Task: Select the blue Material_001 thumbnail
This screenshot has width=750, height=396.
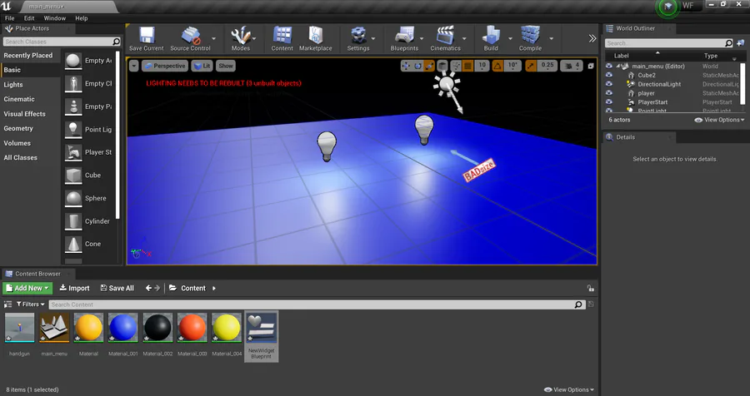Action: [123, 328]
